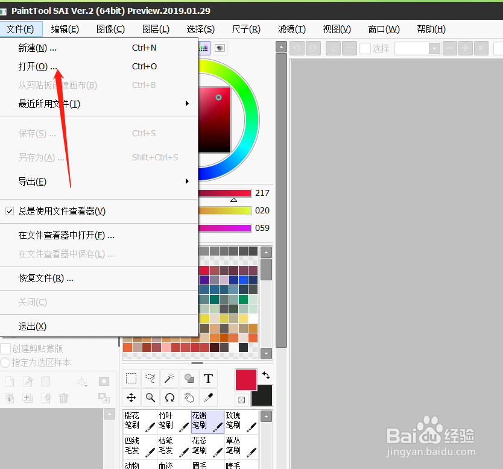Image resolution: width=503 pixels, height=469 pixels.
Task: Choose 在文件查看器中打开(F) menu entry
Action: pyautogui.click(x=99, y=235)
